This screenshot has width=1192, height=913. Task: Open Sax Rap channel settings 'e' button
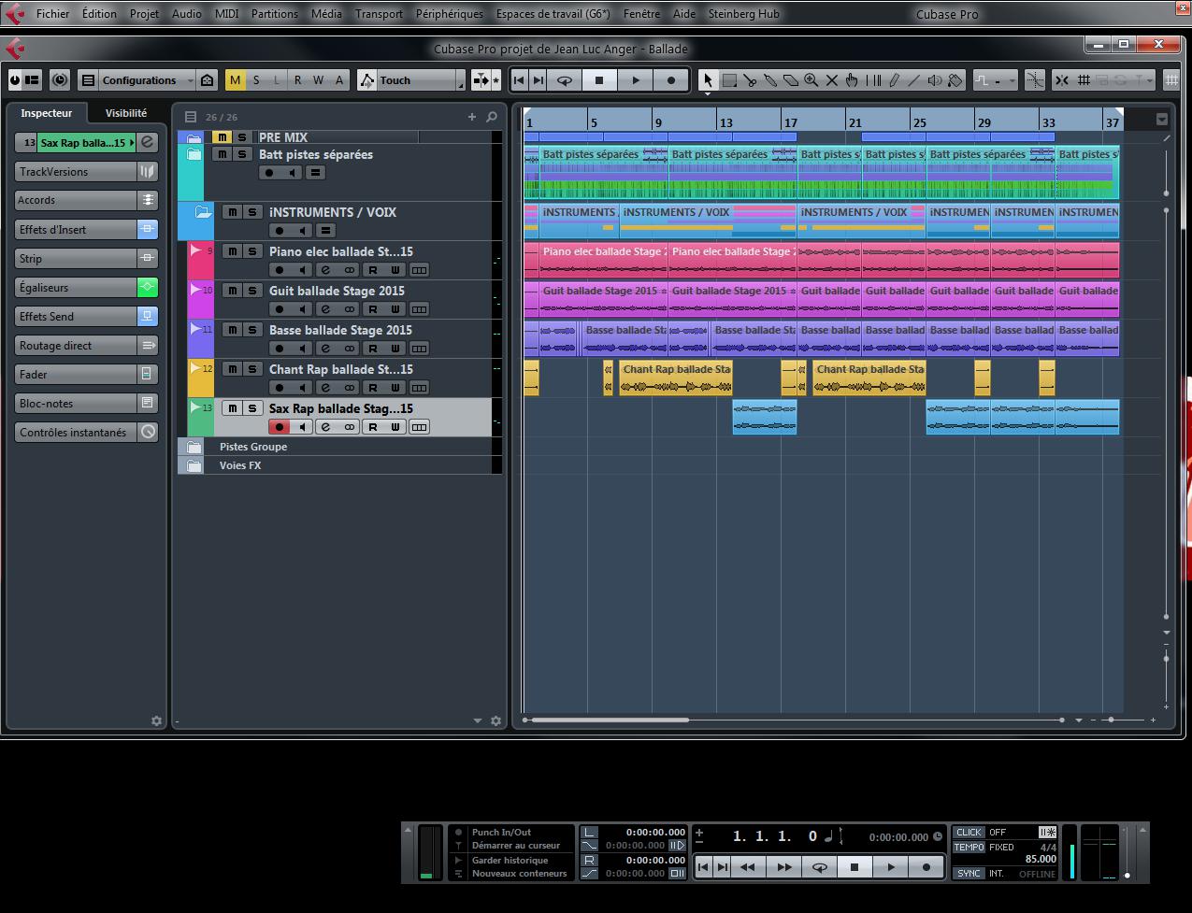tap(325, 427)
